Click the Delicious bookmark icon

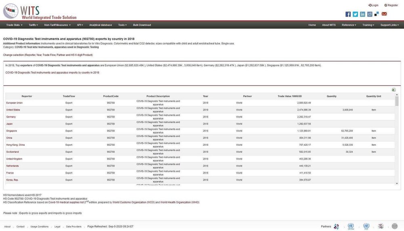pyautogui.click(x=377, y=14)
